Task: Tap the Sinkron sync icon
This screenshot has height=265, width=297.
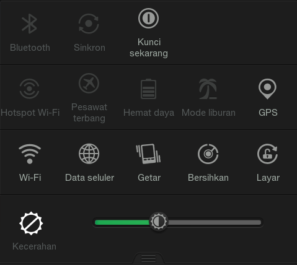Action: point(89,24)
